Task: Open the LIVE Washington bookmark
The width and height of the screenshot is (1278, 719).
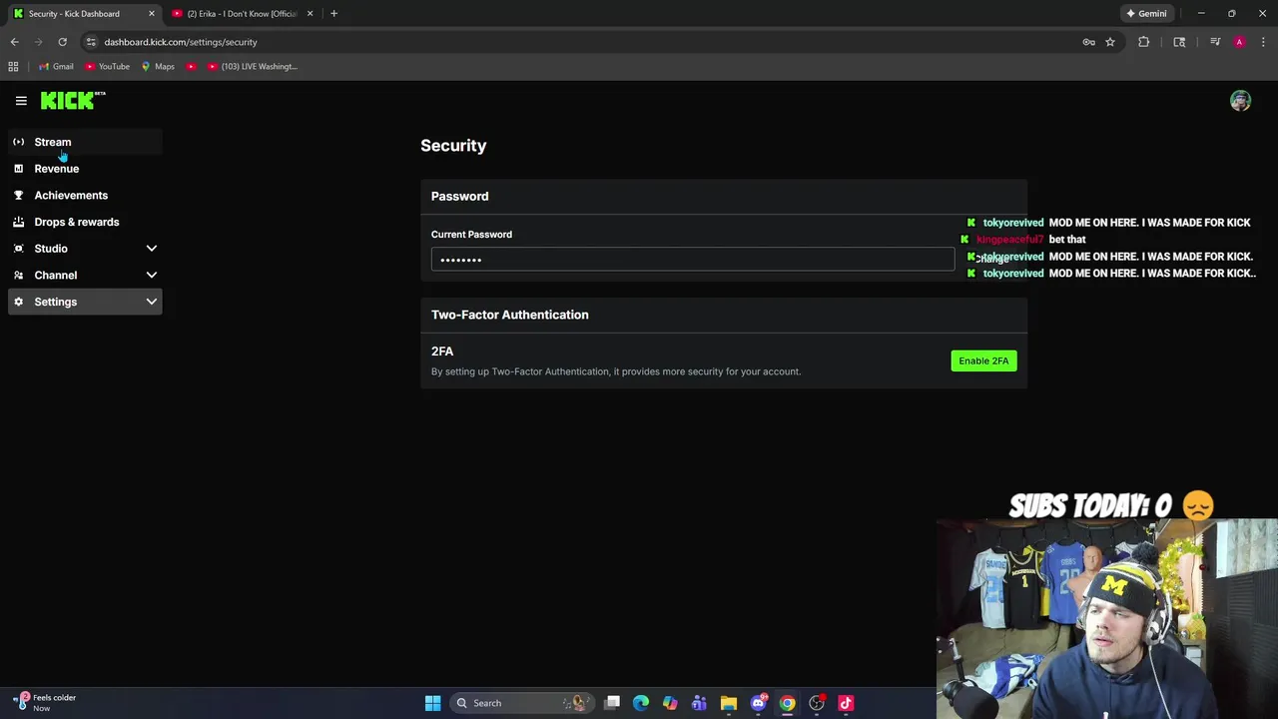Action: pos(253,67)
